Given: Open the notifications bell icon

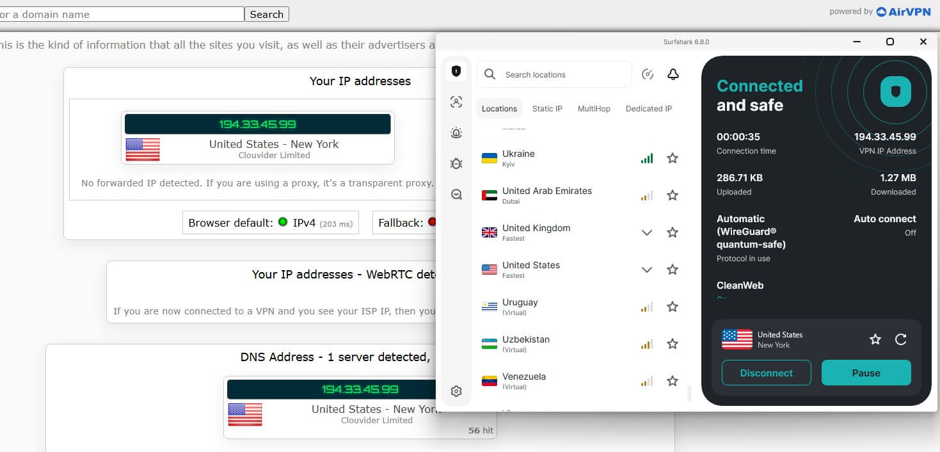Looking at the screenshot, I should click(x=673, y=74).
